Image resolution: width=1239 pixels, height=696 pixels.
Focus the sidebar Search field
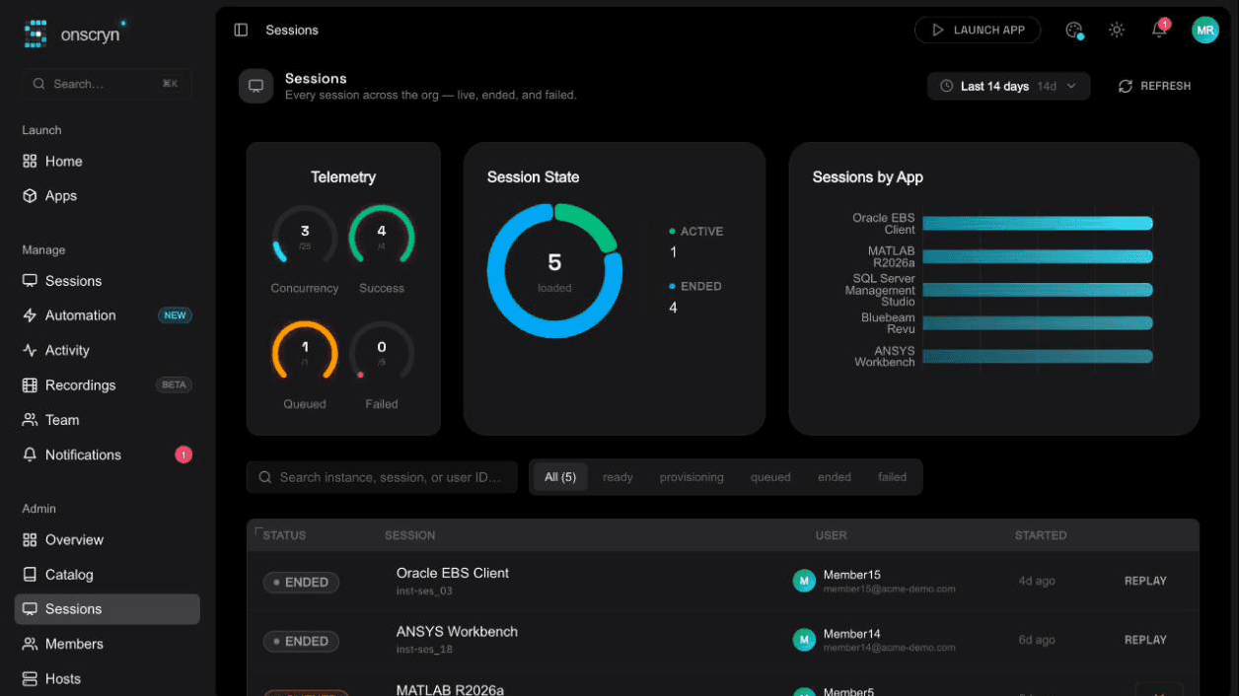point(107,84)
